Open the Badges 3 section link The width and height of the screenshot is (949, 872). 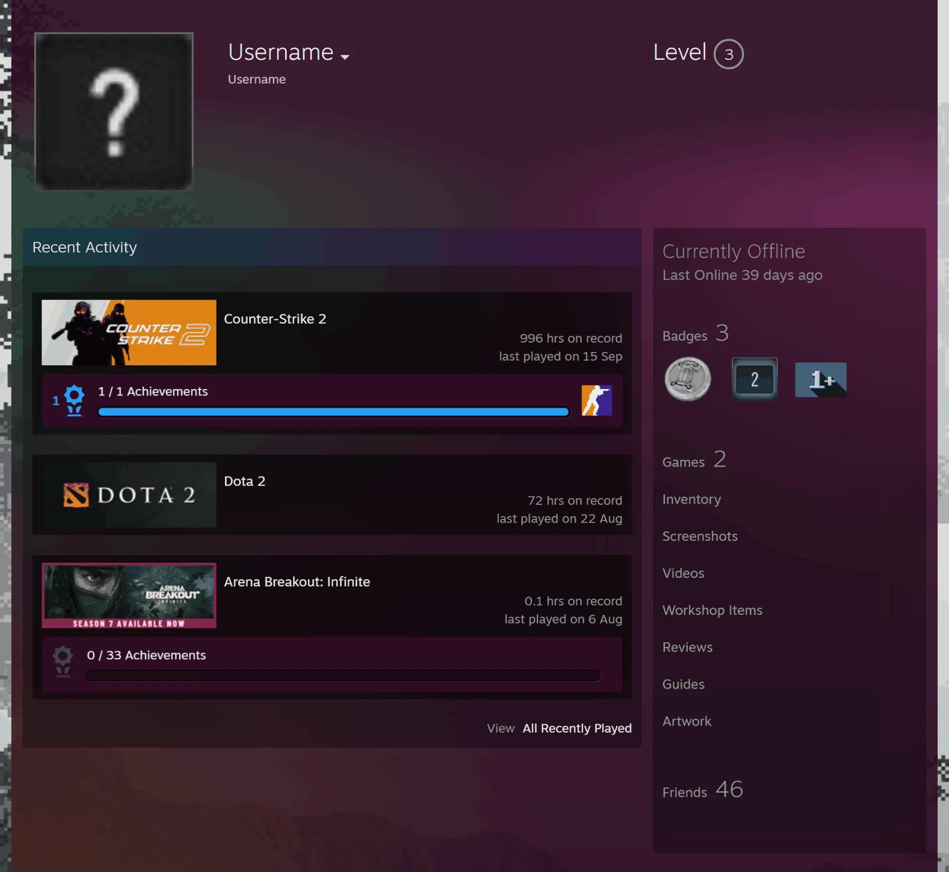(x=695, y=334)
